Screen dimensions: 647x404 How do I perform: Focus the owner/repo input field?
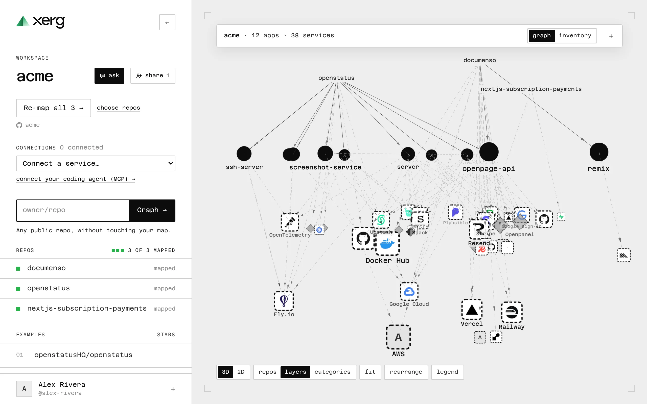point(73,210)
